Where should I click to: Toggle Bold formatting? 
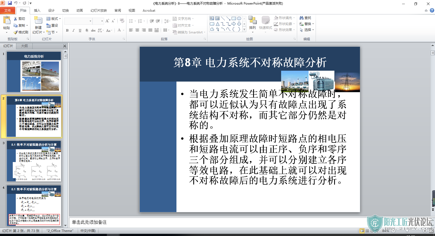(67, 30)
